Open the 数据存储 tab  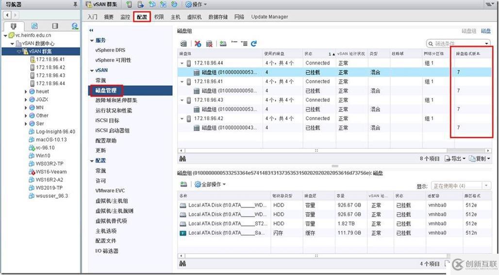pos(218,17)
